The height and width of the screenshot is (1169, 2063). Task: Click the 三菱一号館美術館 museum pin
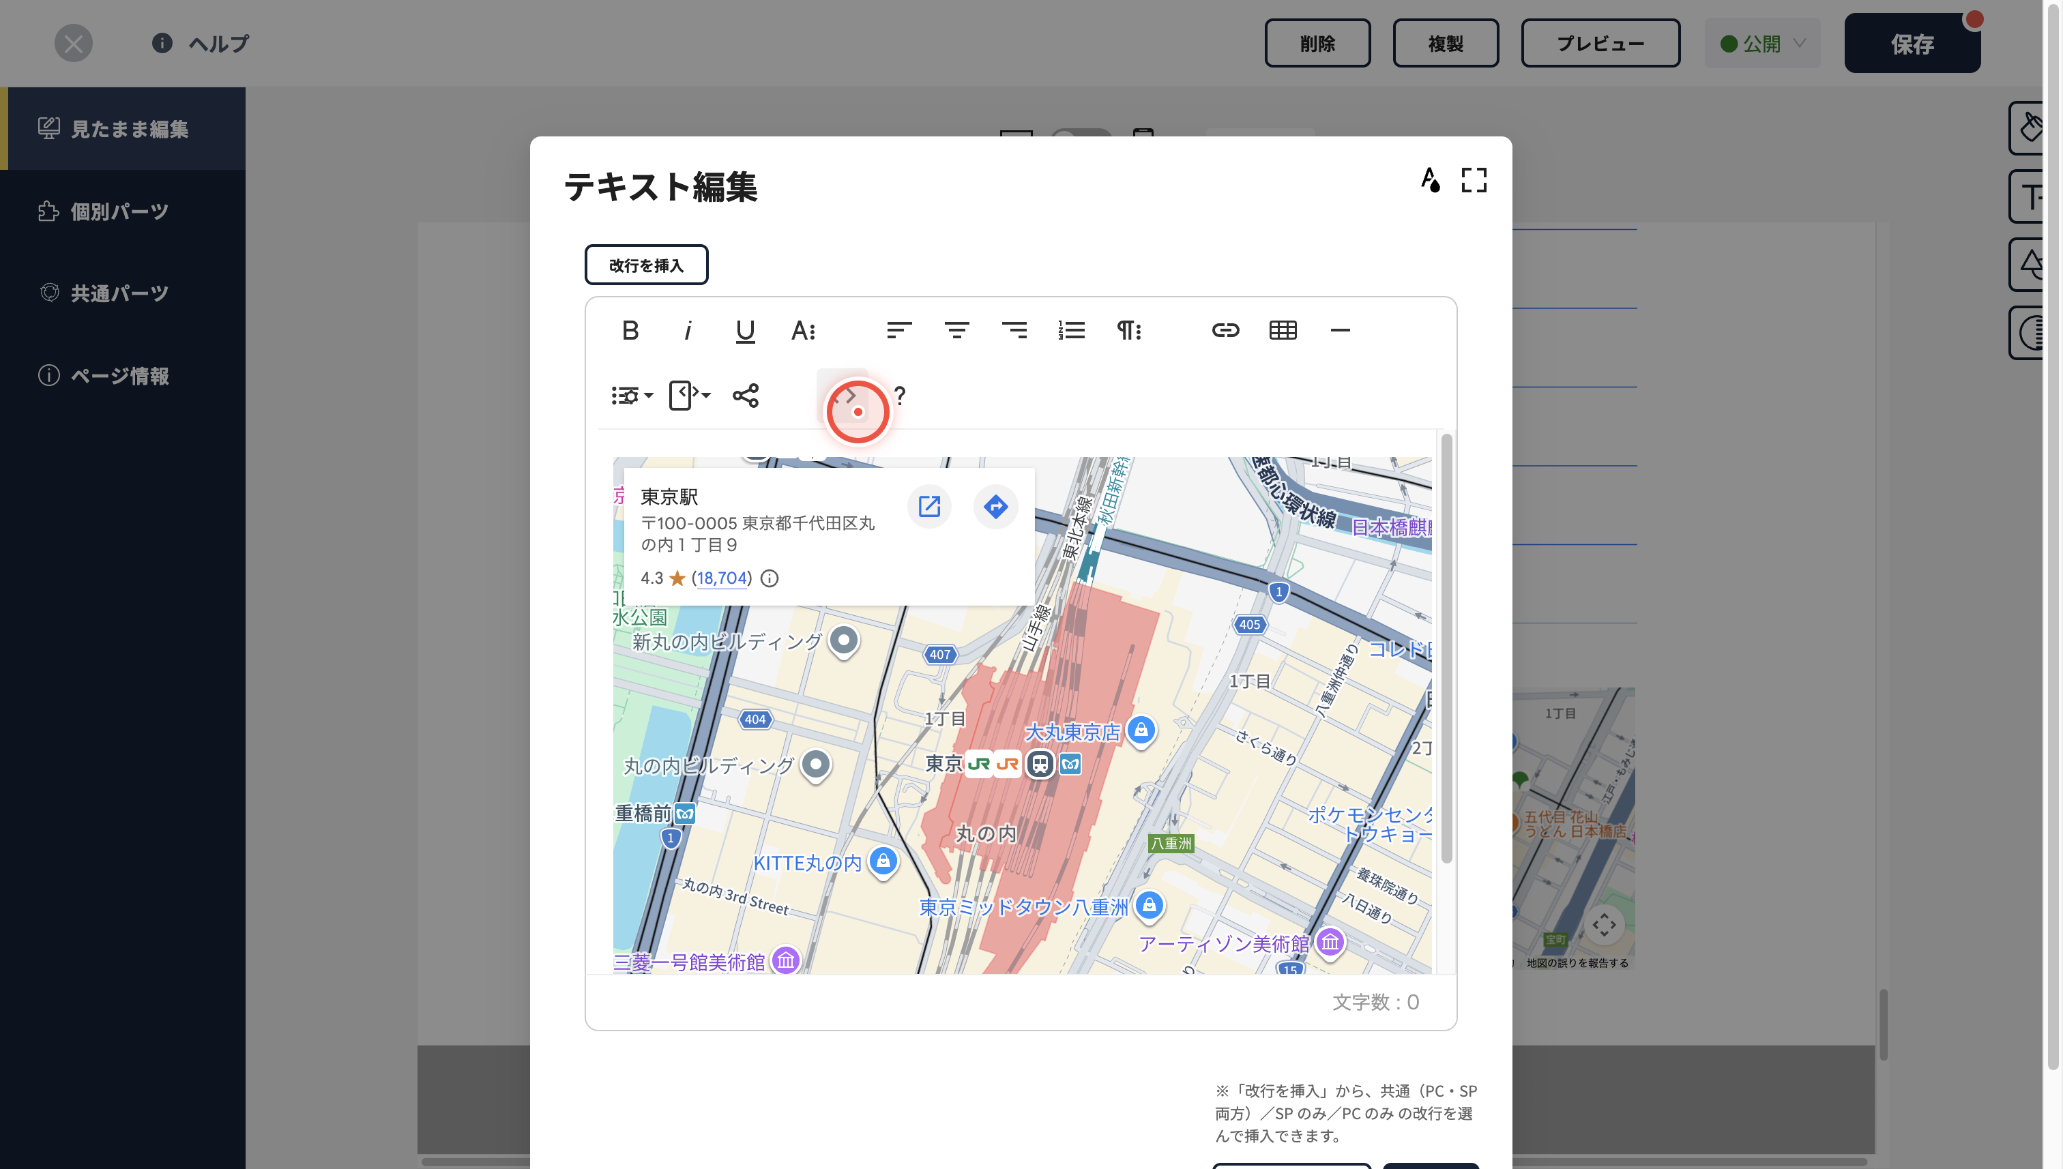click(x=786, y=960)
